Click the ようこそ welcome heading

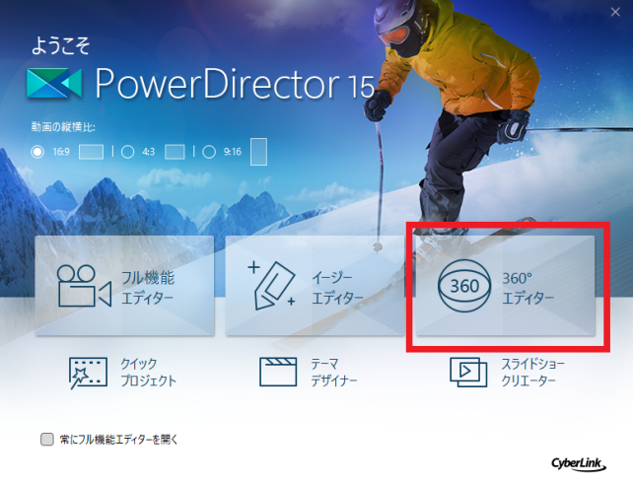[60, 45]
